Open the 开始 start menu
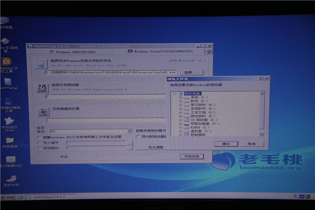This screenshot has height=210, width=315. coord(8,197)
